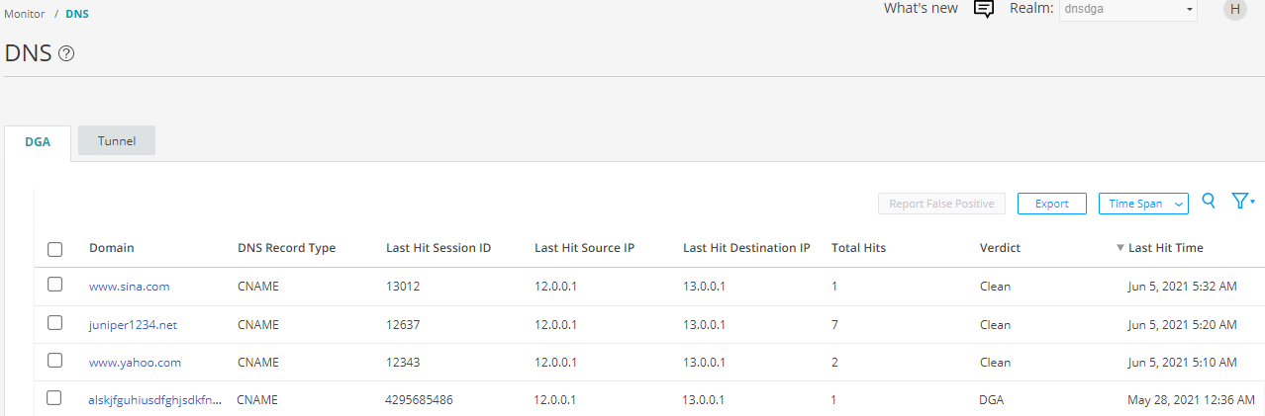
Task: Switch to the Tunnel tab
Action: tap(117, 141)
